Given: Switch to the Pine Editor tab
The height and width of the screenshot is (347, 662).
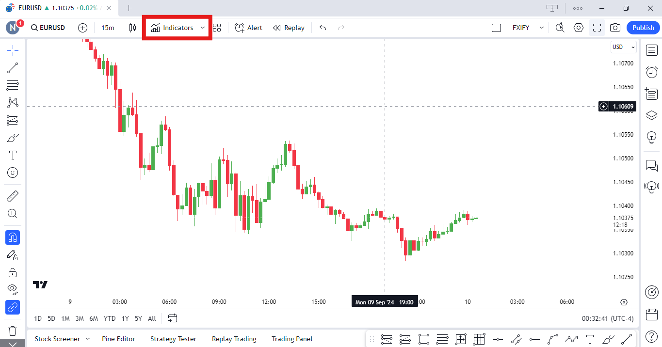Looking at the screenshot, I should click(x=118, y=339).
